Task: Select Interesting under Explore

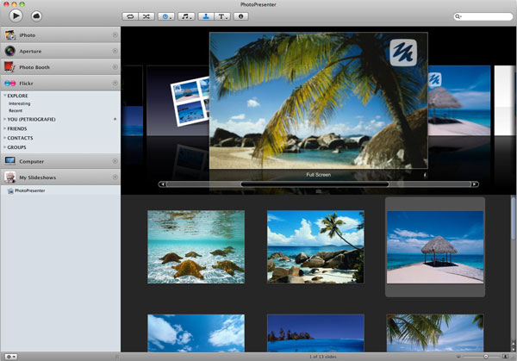Action: [x=20, y=103]
